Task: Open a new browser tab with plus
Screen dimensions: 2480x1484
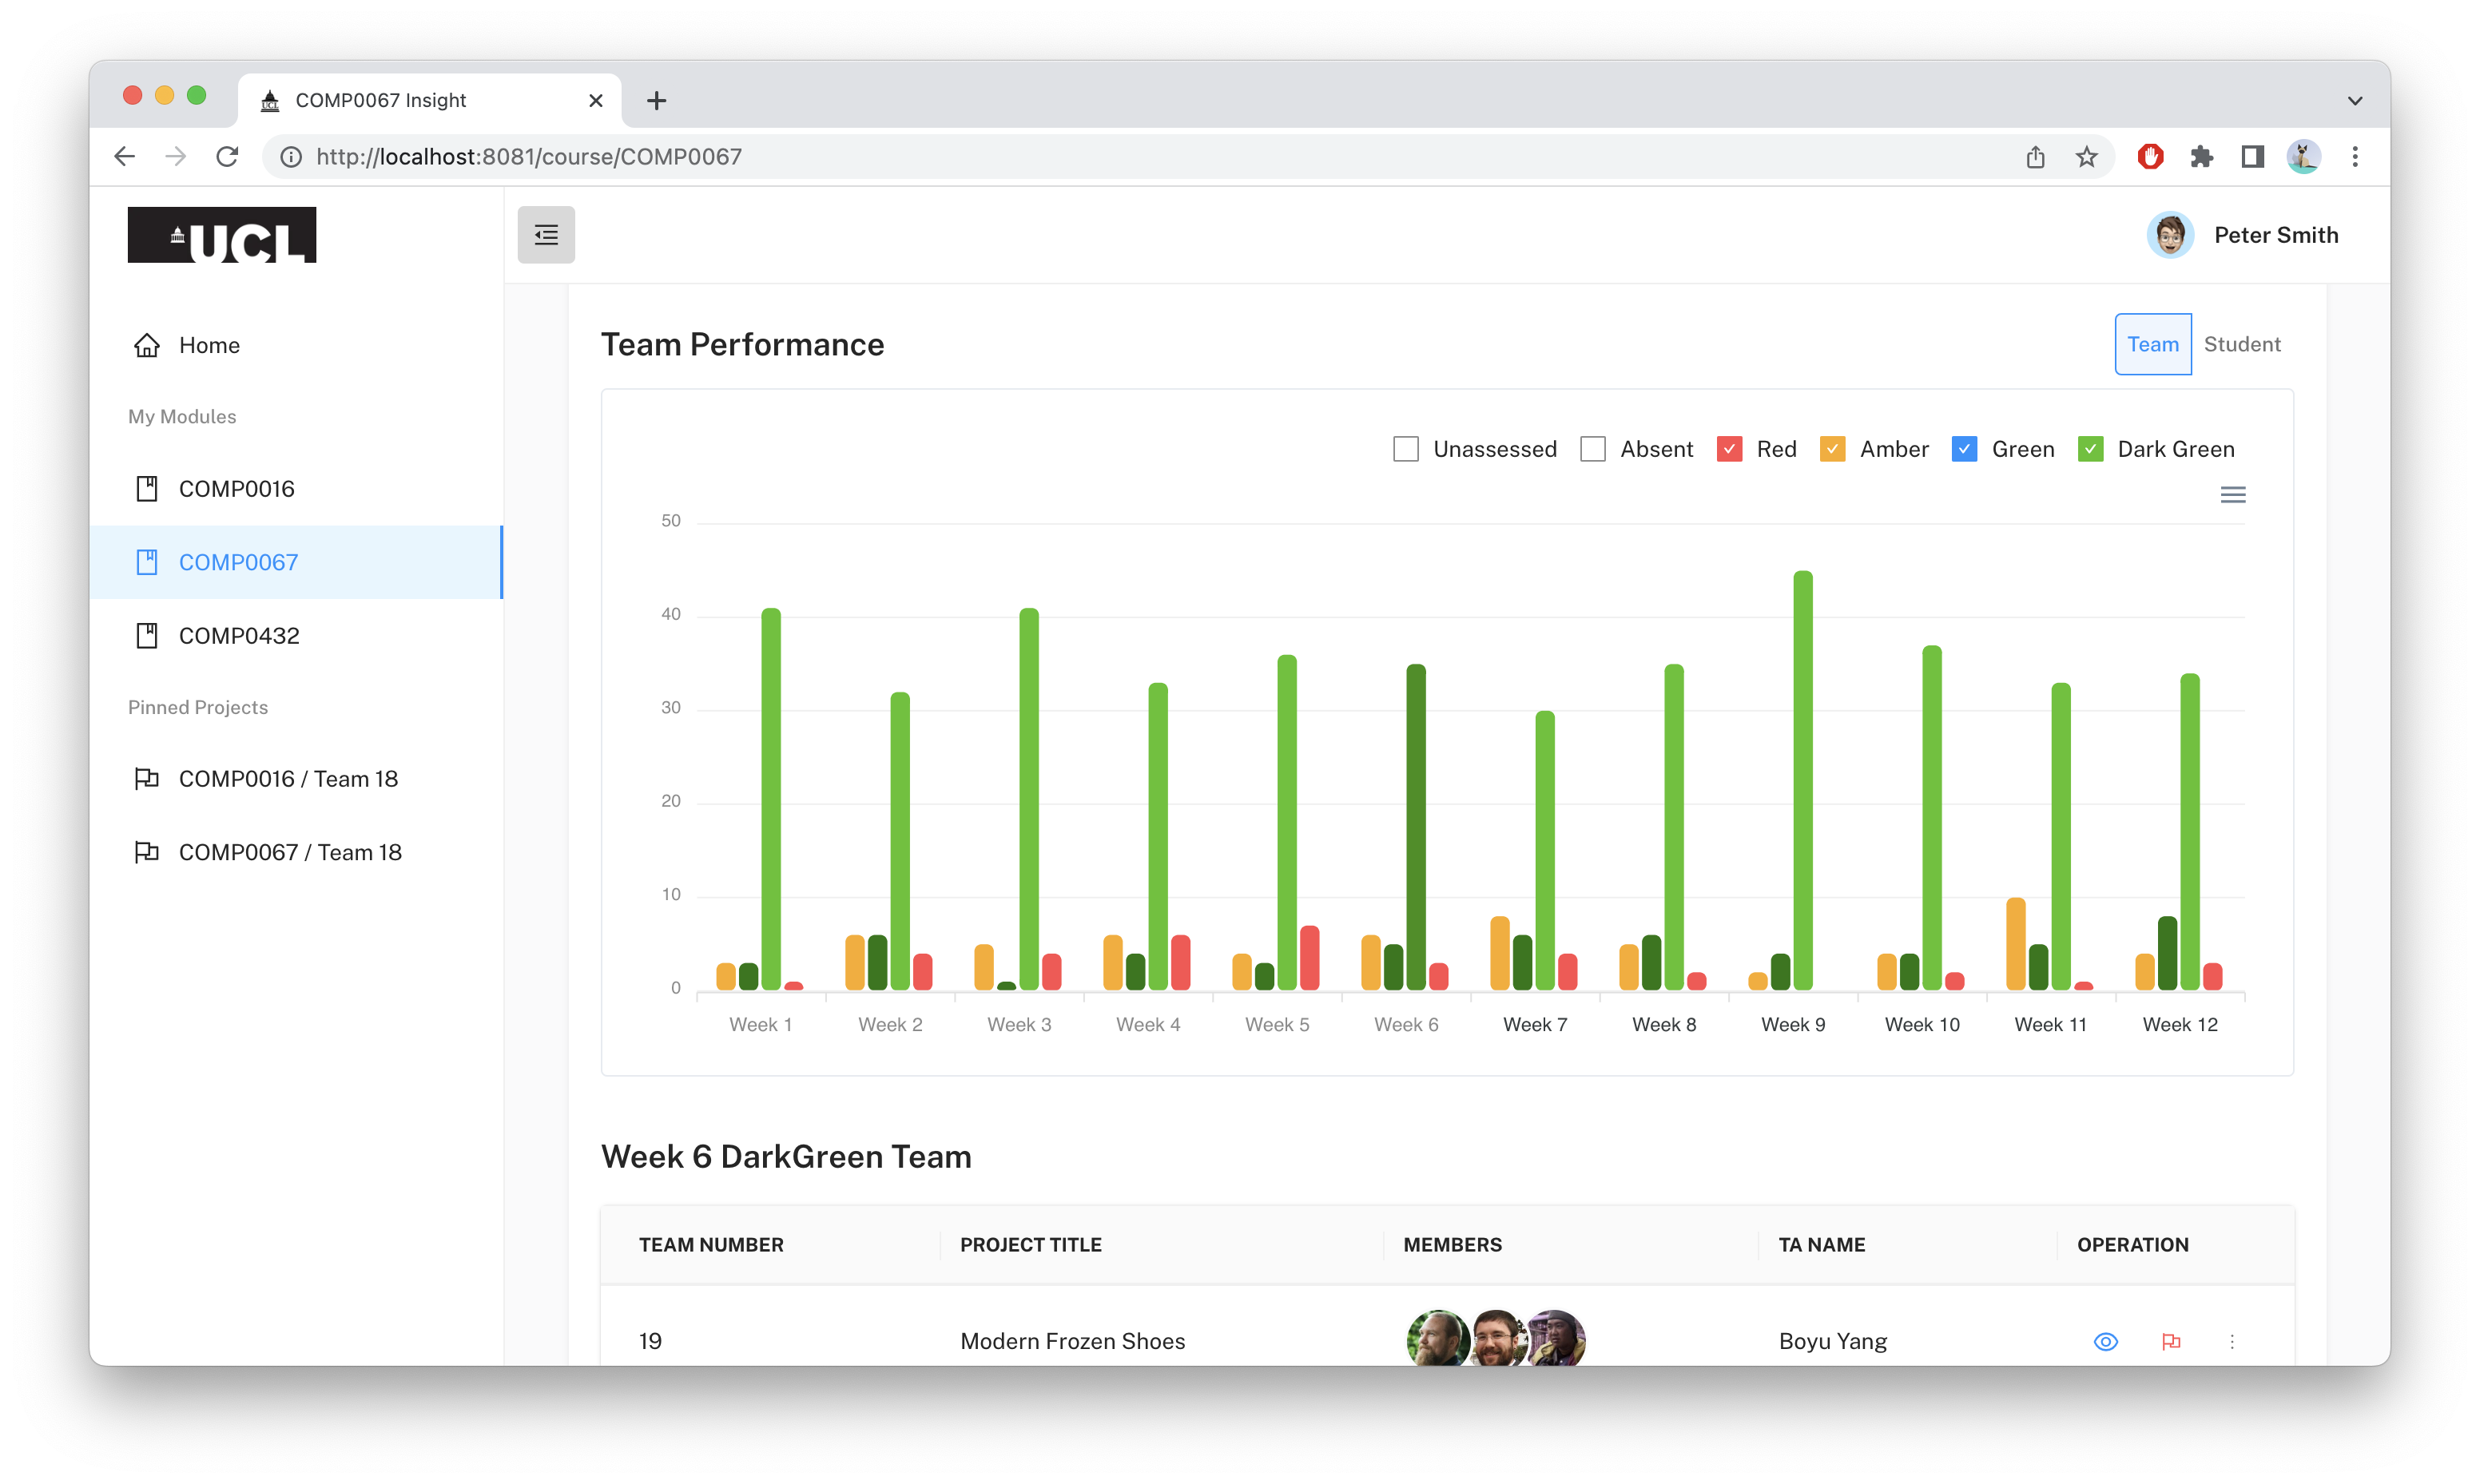Action: [656, 100]
